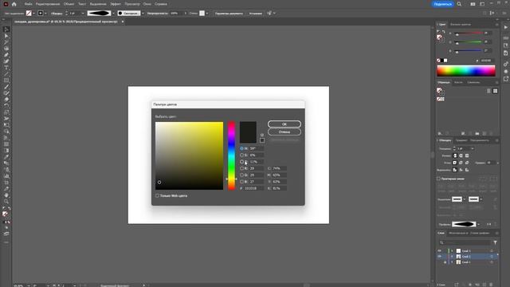
Task: Open search with the magnifier icon
Action: click(459, 4)
